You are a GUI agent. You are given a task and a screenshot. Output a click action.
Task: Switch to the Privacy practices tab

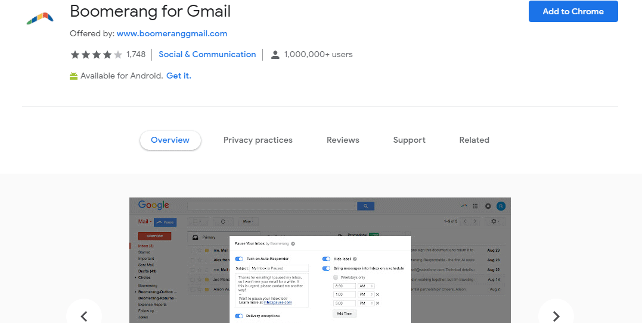pyautogui.click(x=258, y=140)
